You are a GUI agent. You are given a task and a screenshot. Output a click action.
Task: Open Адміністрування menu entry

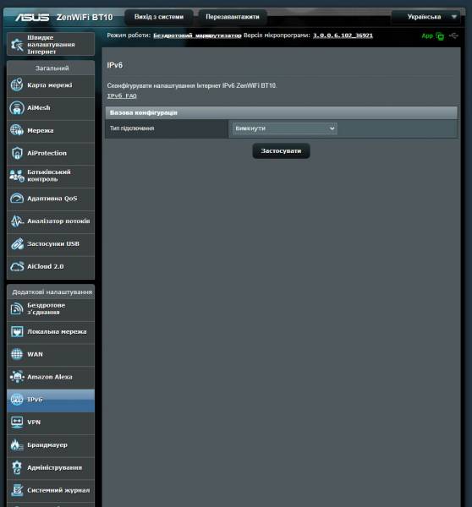51,468
